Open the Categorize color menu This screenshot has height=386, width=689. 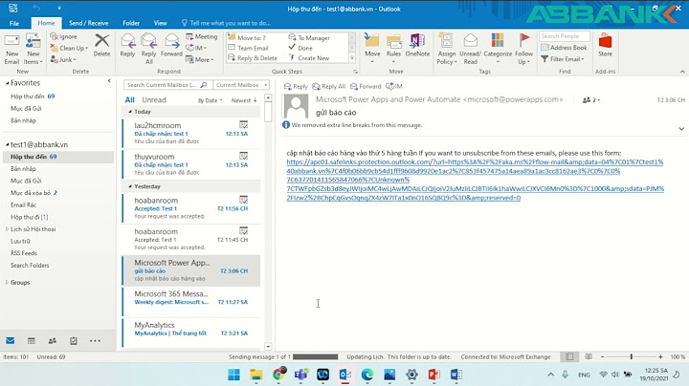click(x=498, y=49)
